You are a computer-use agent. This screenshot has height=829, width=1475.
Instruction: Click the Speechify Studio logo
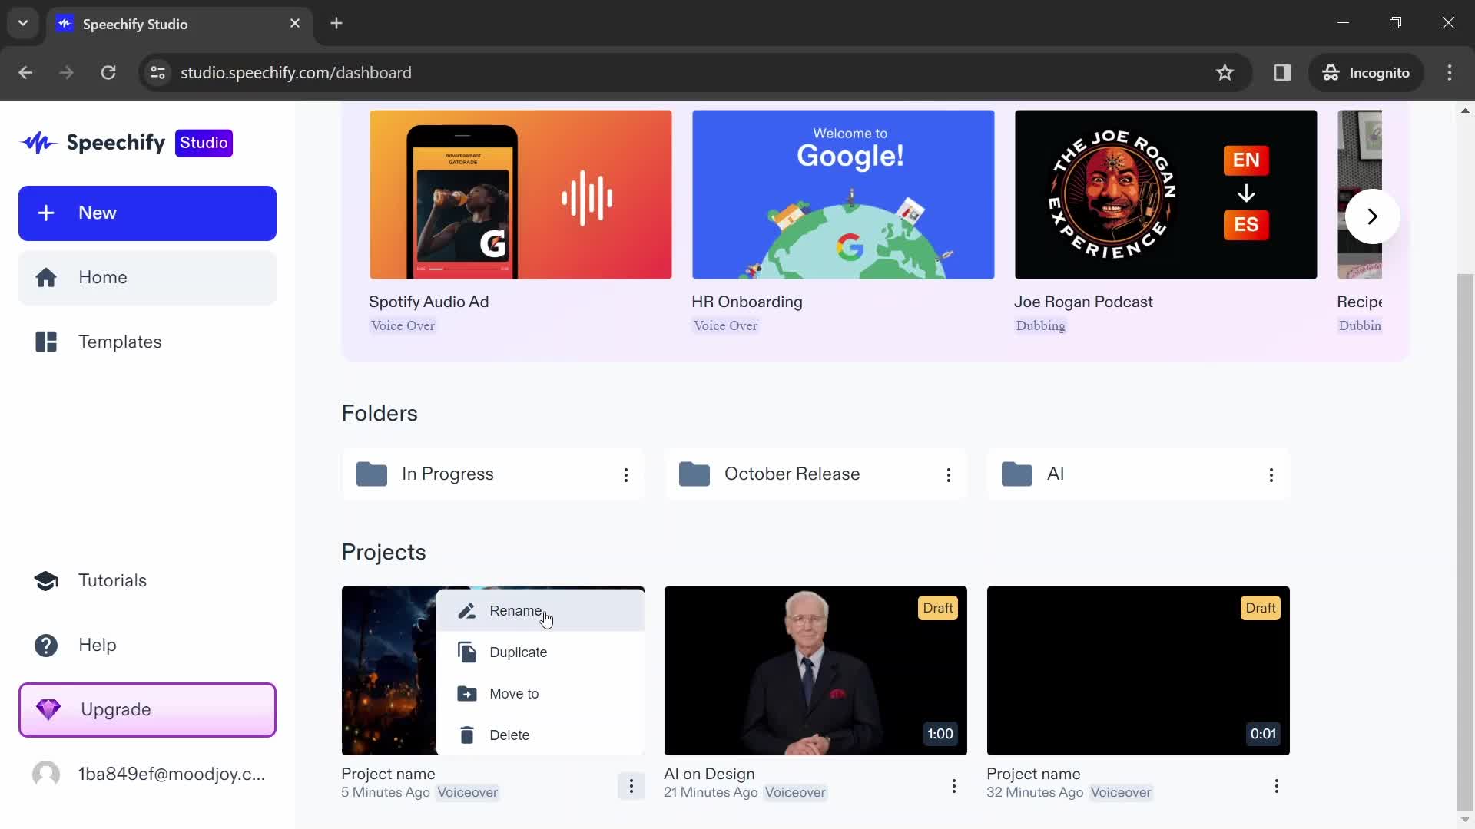[127, 143]
